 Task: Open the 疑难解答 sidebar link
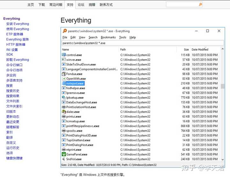coord(13,127)
